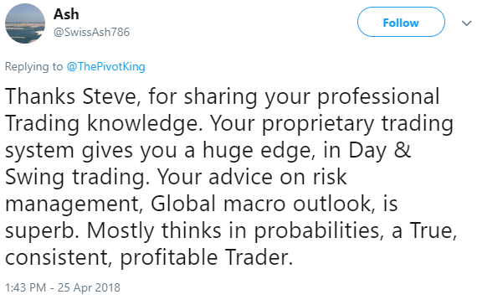Click the tweet's first line mentioning Steve
Viewport: 477px width, 305px height.
[x=222, y=97]
